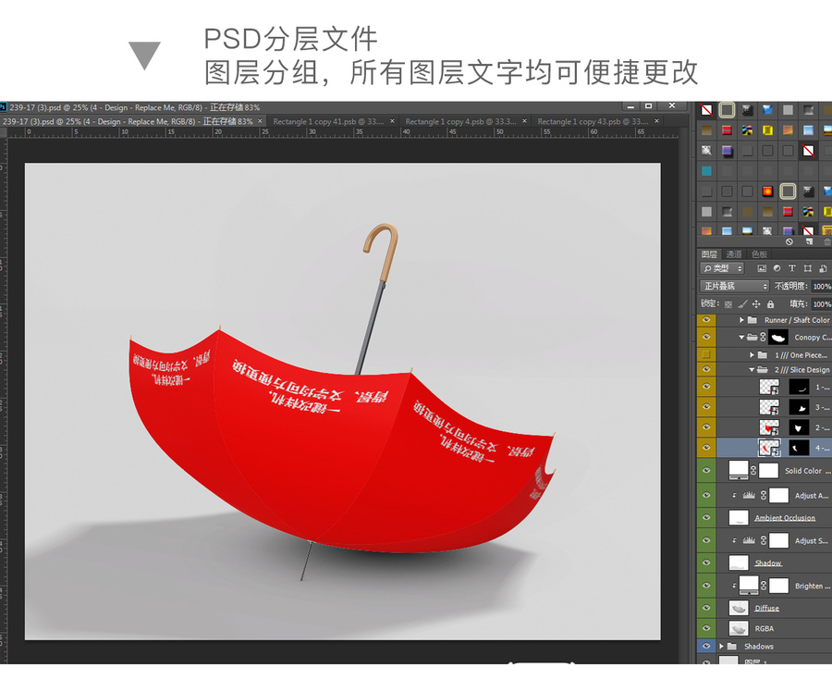The width and height of the screenshot is (832, 692).
Task: Click the folder icon of Runner / Shaft Color
Action: tap(752, 320)
